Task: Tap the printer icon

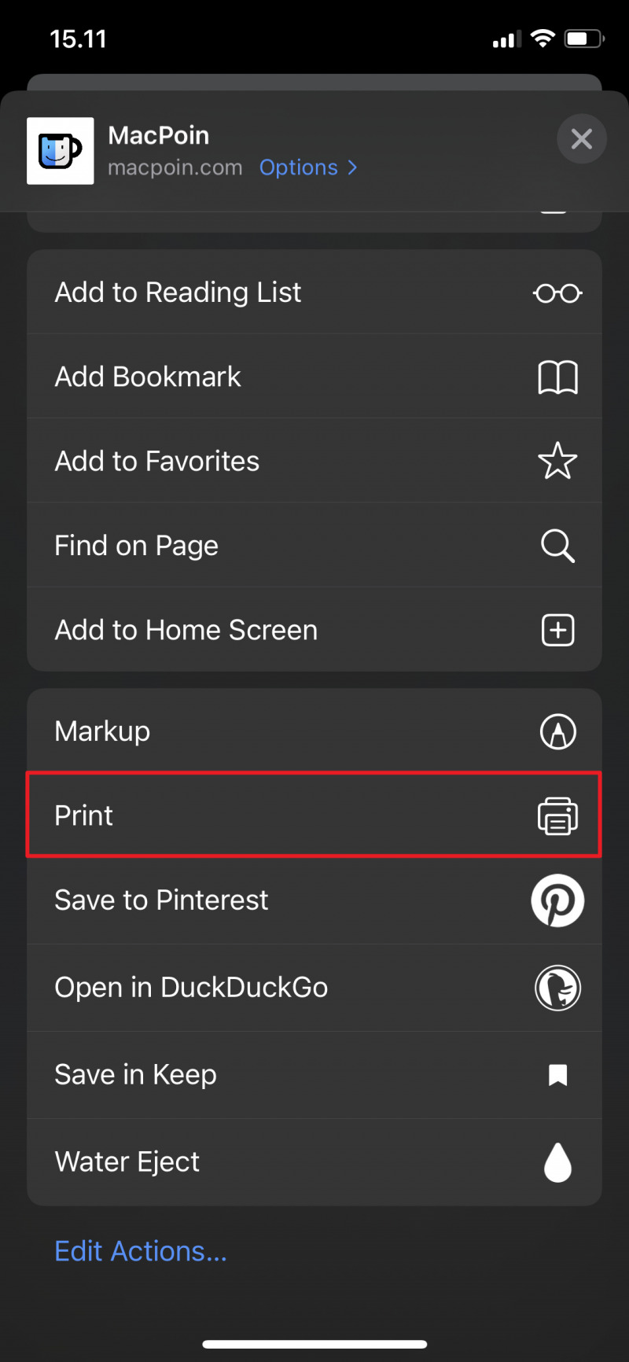Action: pos(557,815)
